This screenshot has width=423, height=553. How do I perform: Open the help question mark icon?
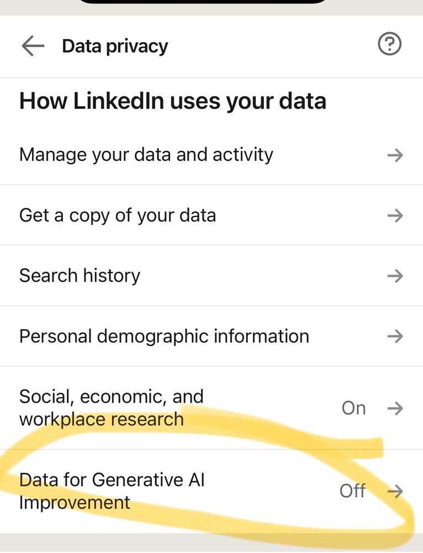[x=389, y=44]
